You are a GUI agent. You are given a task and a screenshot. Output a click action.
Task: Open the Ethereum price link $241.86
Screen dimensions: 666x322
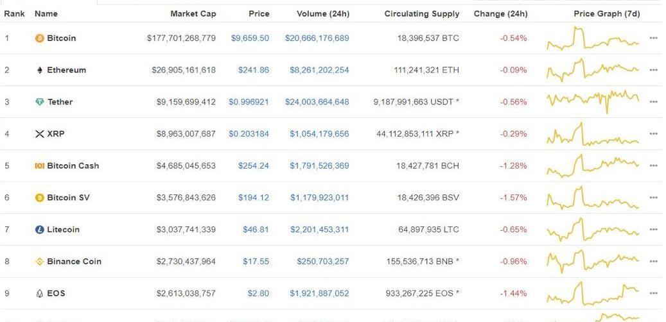[254, 70]
